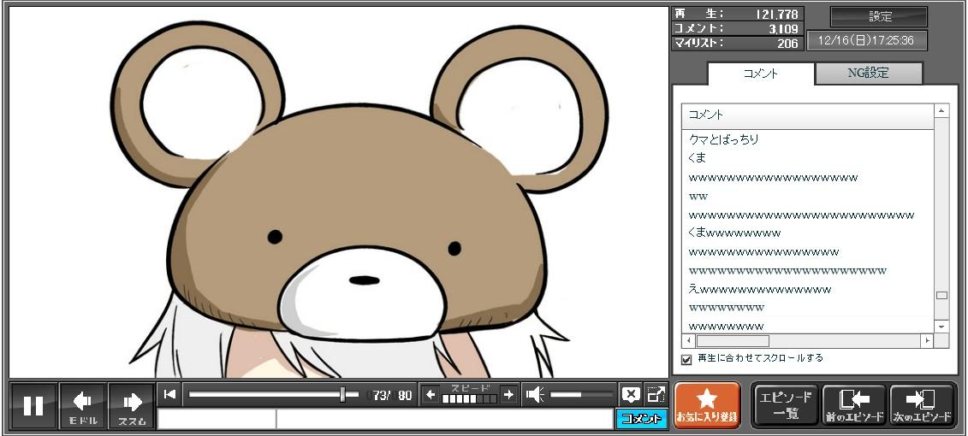Select the コメント tab
Screen dimensions: 968x436
761,74
